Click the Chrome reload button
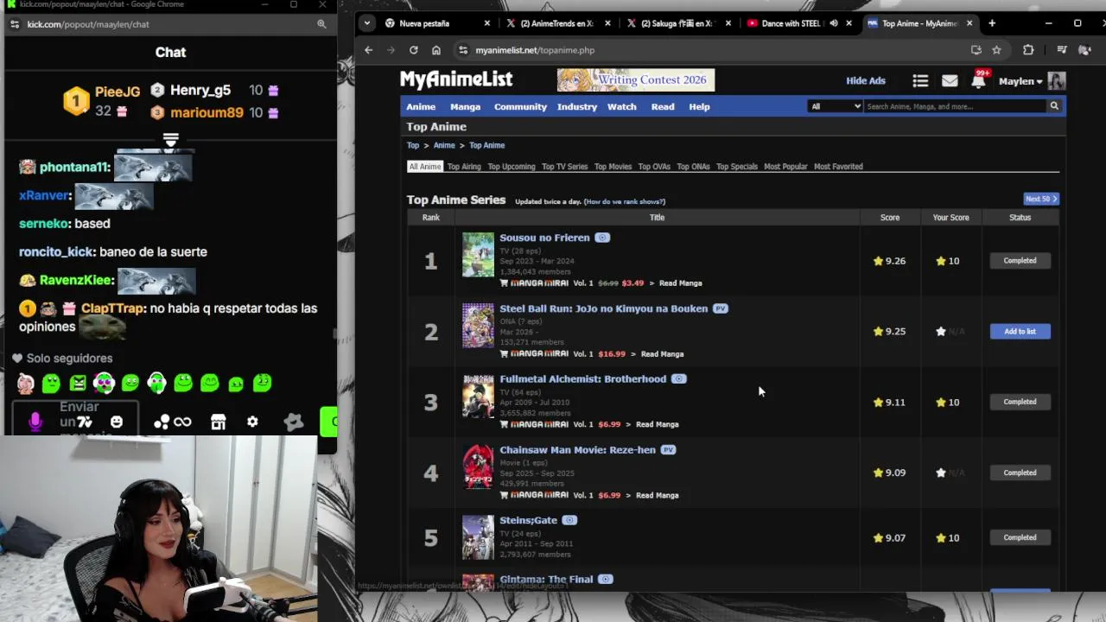 point(413,50)
